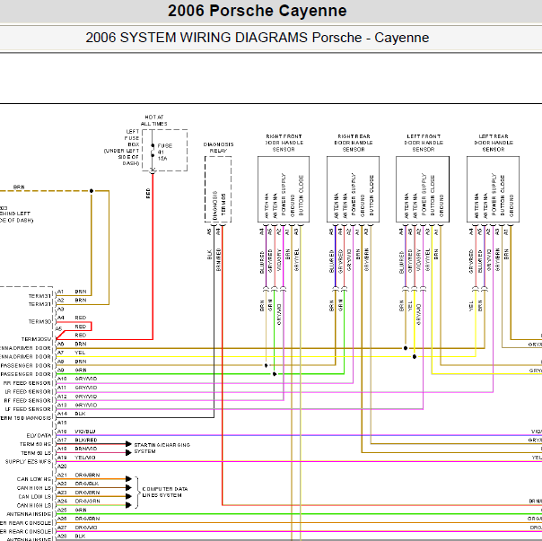Click the "BLK/RED" wire color at pin A17
The image size is (542, 541).
(x=86, y=440)
